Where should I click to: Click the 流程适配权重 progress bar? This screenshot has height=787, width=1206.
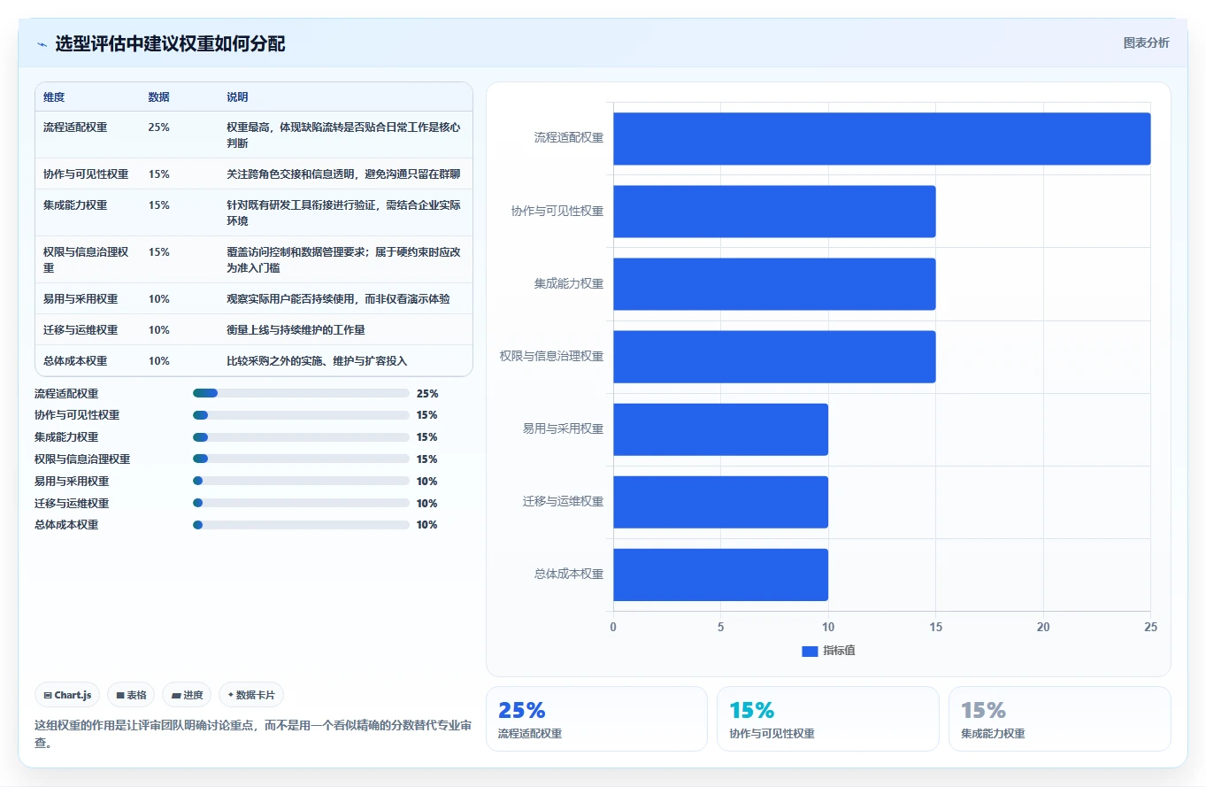coord(301,393)
